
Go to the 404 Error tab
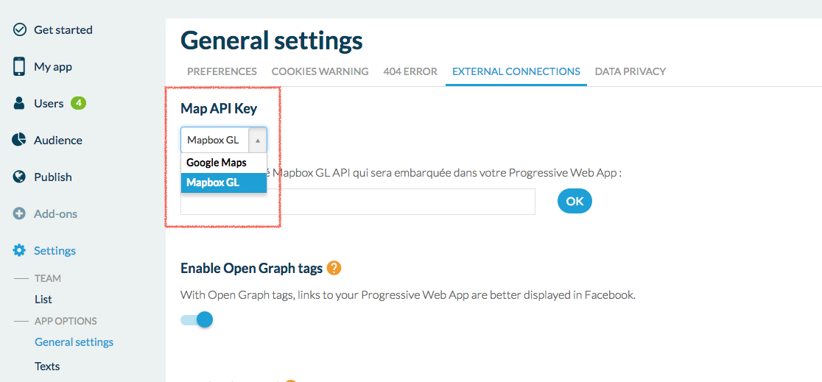click(x=410, y=71)
